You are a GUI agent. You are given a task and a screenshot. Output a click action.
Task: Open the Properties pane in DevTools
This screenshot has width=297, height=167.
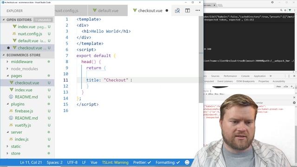264,81
